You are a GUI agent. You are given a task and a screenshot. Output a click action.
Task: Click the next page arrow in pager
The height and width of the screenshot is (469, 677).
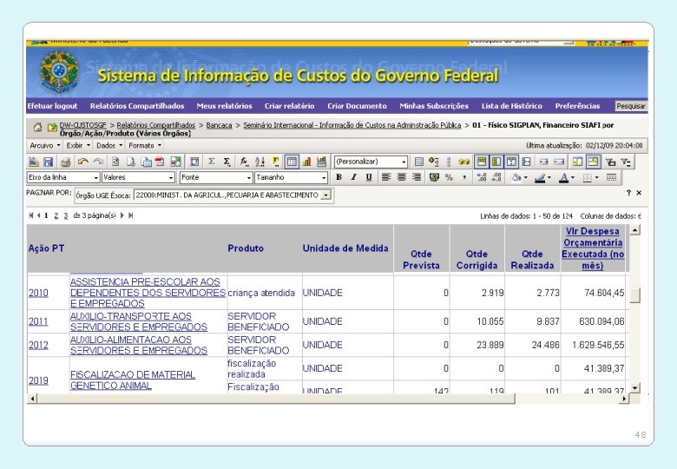coord(122,215)
